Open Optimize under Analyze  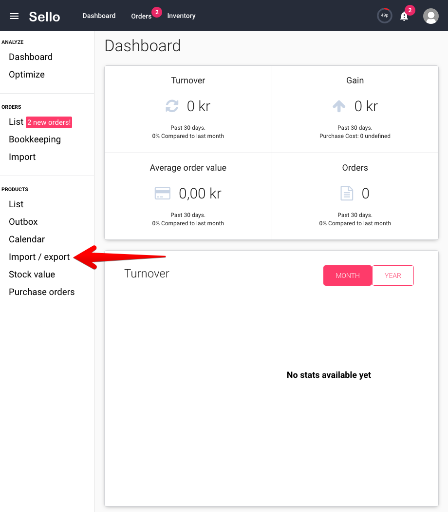(x=27, y=75)
